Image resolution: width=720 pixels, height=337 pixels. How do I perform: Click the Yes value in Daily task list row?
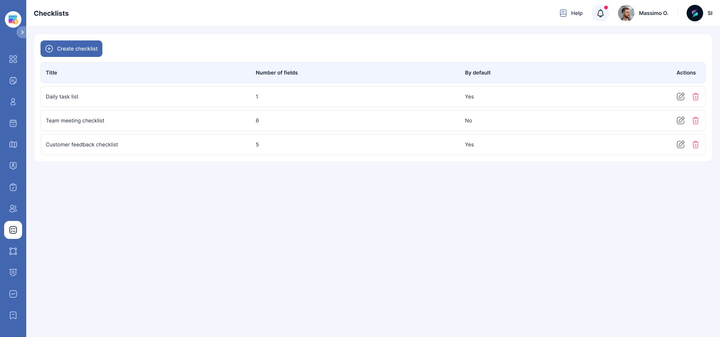(469, 97)
